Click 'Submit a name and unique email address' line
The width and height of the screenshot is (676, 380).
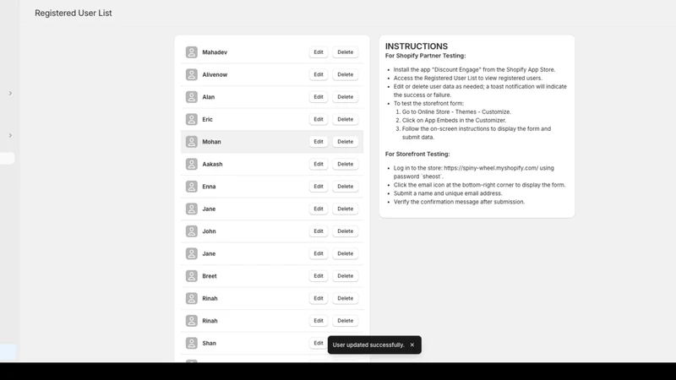pyautogui.click(x=448, y=193)
